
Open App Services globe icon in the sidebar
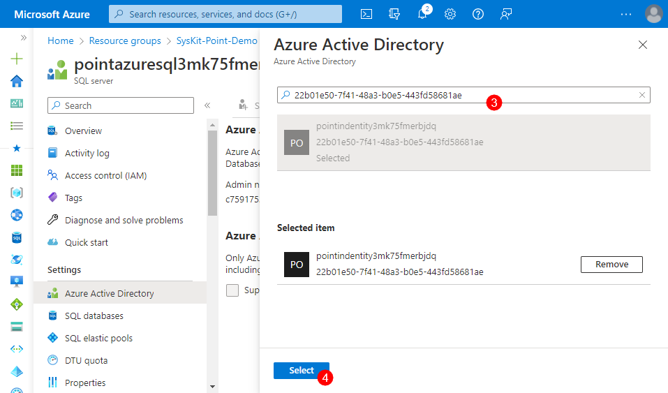(17, 215)
